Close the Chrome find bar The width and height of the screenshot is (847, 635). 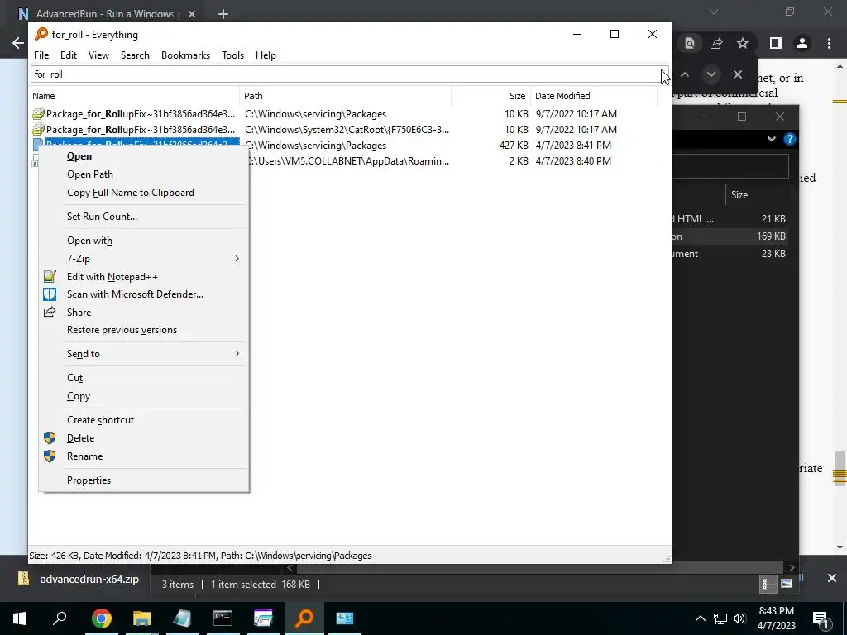[x=738, y=74]
